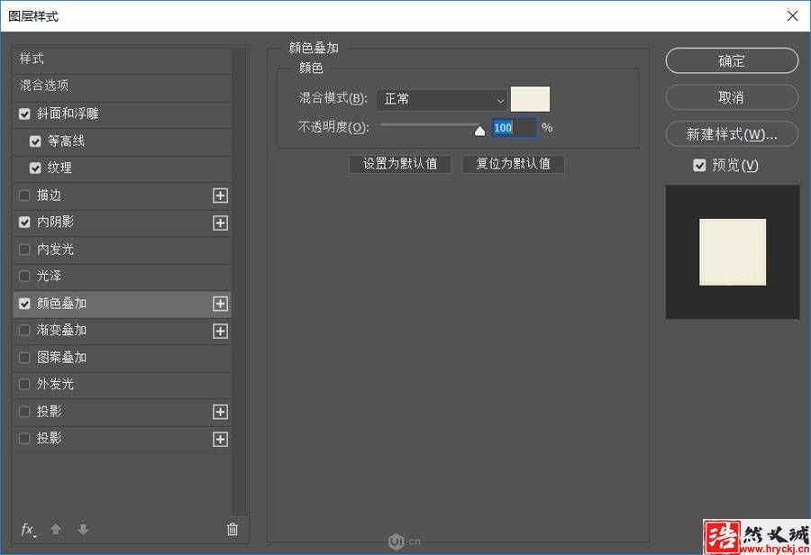
Task: Select the 样式 section in the list
Action: 122,59
